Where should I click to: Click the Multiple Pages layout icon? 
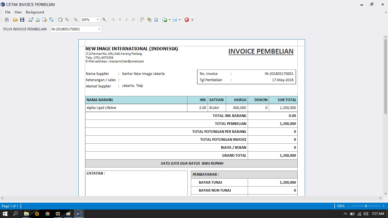[x=142, y=20]
